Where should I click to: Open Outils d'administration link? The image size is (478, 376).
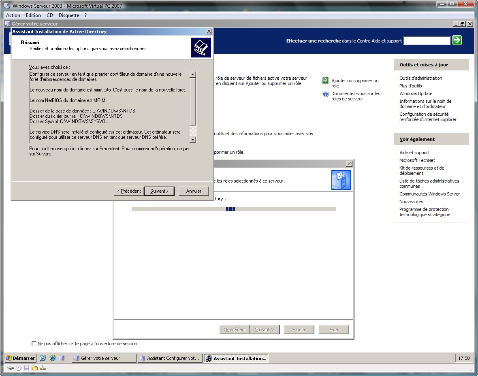pyautogui.click(x=421, y=78)
